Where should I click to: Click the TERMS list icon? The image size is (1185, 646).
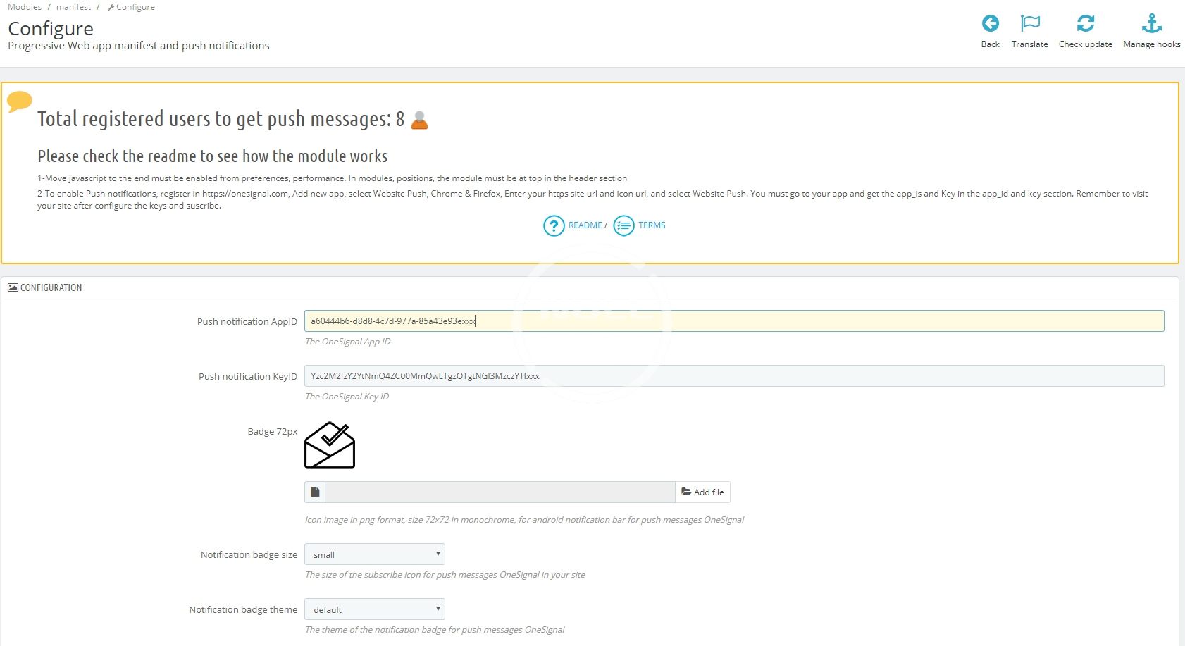coord(623,226)
